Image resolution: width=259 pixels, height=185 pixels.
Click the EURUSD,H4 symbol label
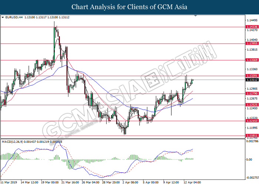coord(13,17)
